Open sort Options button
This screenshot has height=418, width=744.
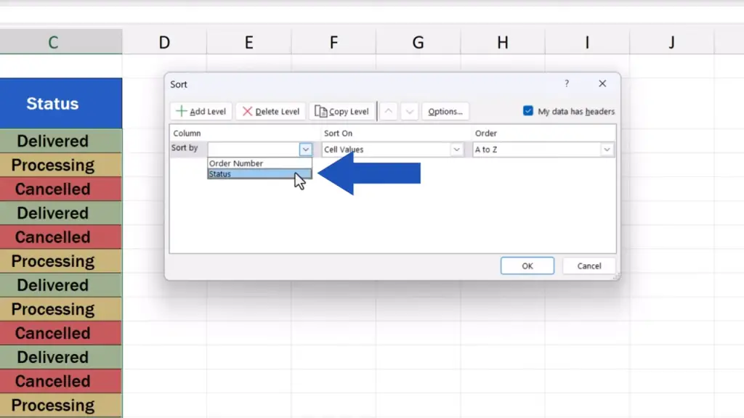click(x=445, y=112)
